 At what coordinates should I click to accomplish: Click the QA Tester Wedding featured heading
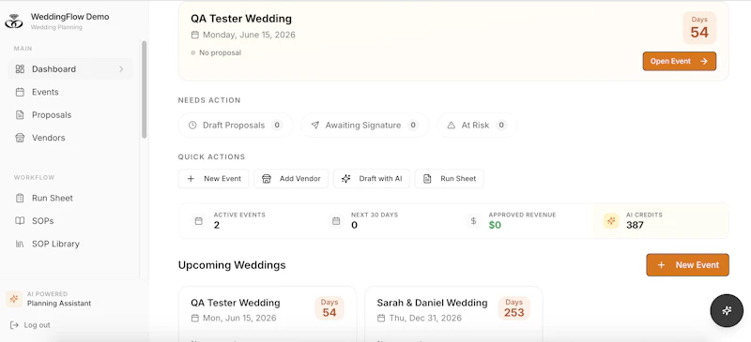(241, 19)
